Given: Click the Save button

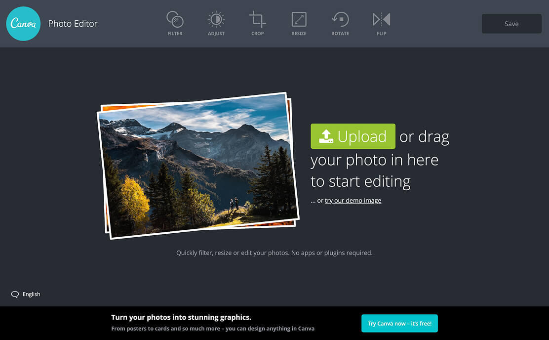Looking at the screenshot, I should 511,23.
